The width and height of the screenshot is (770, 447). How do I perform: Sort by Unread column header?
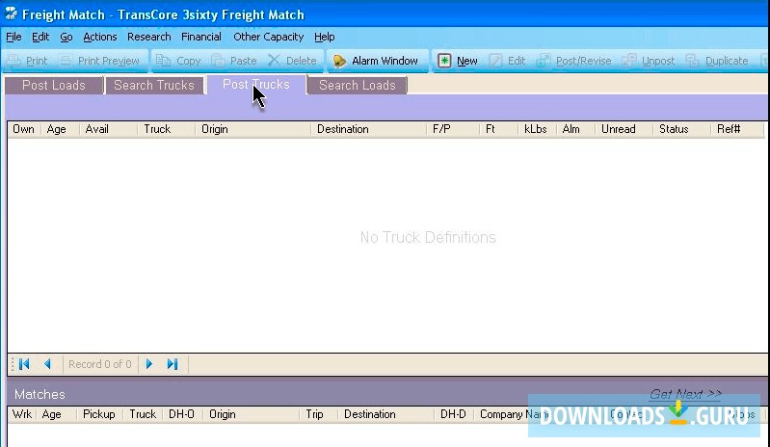(624, 129)
